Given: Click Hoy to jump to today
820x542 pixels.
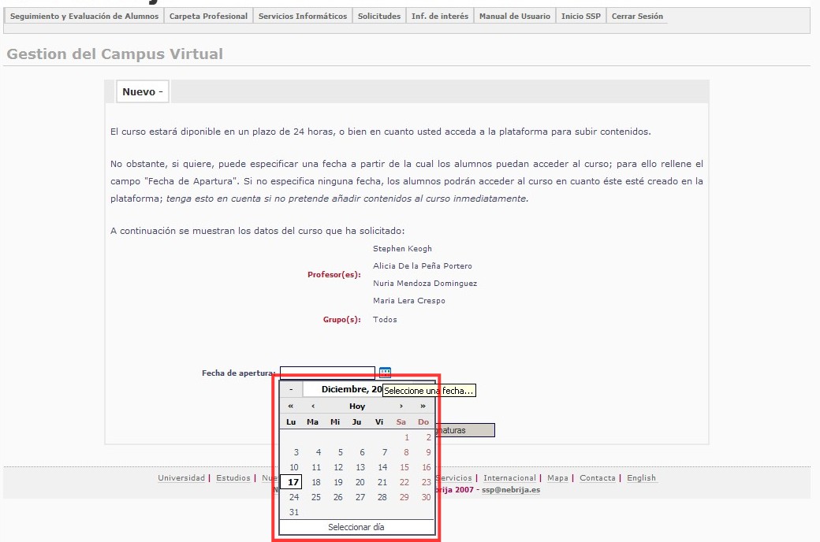Looking at the screenshot, I should pos(357,406).
